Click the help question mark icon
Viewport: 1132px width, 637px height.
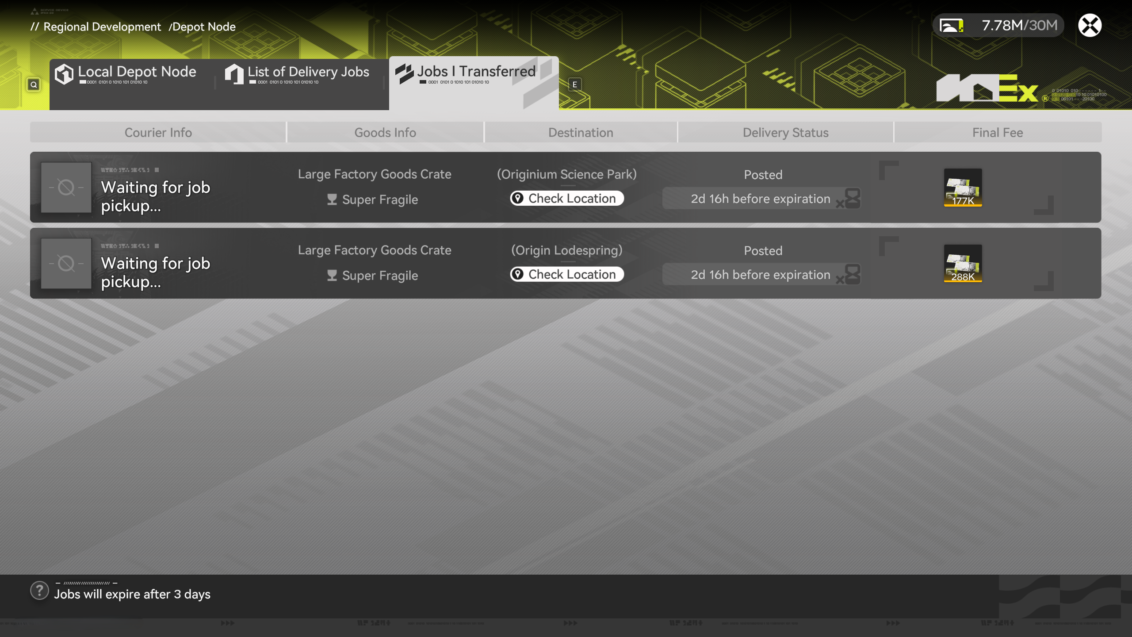point(39,591)
